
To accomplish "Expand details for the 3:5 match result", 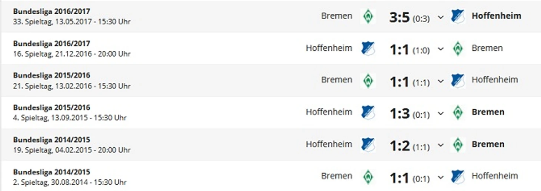I will pos(441,17).
